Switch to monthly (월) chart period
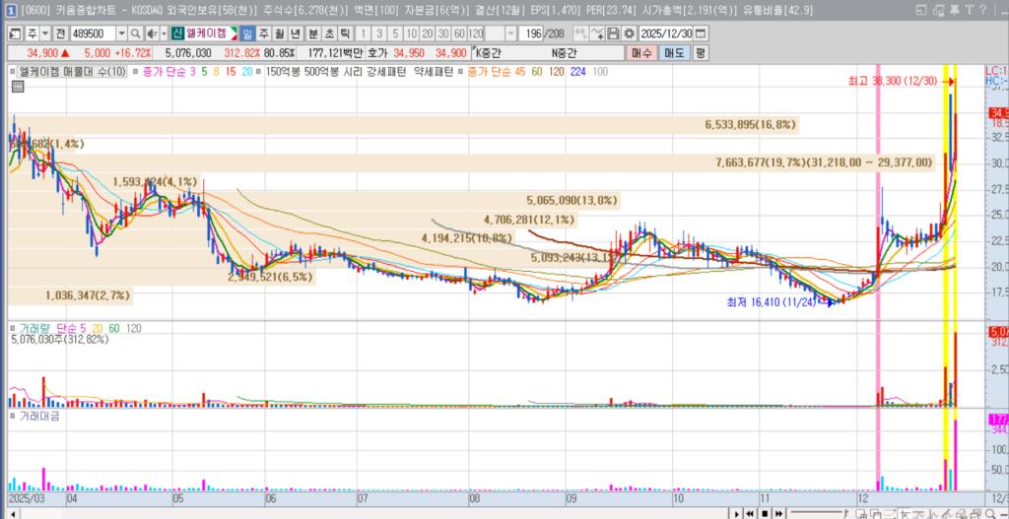 point(279,33)
